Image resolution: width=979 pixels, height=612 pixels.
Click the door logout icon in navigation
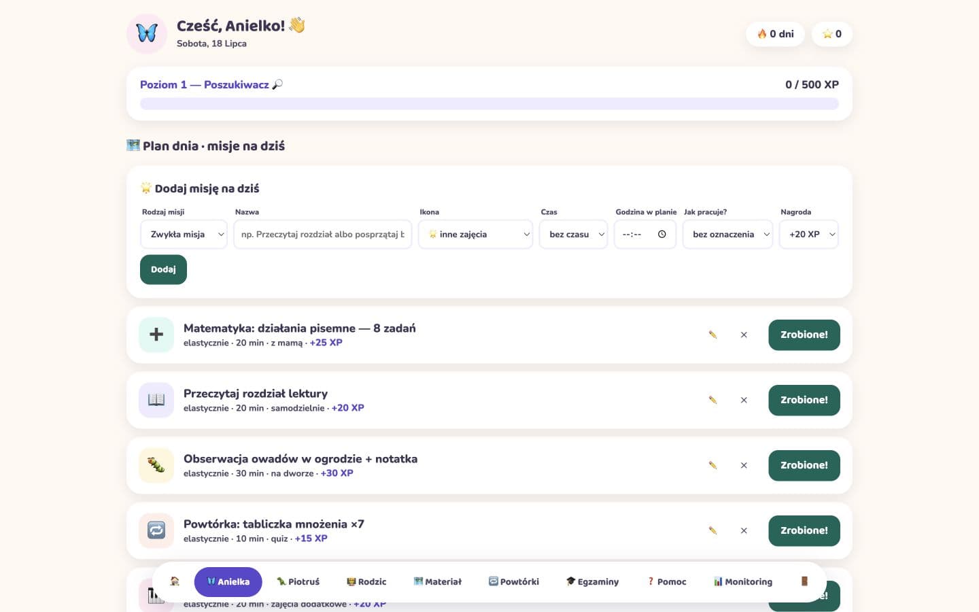[804, 581]
